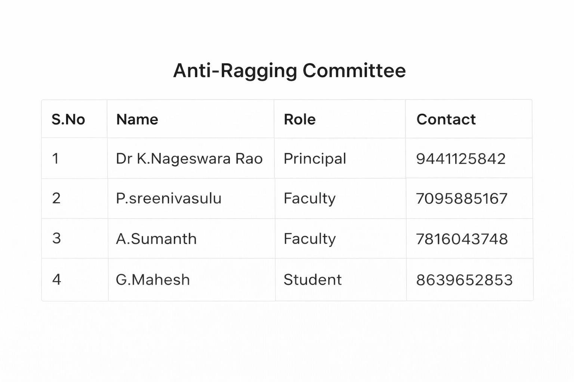Click contact number 9441125842
This screenshot has width=574, height=382.
461,159
